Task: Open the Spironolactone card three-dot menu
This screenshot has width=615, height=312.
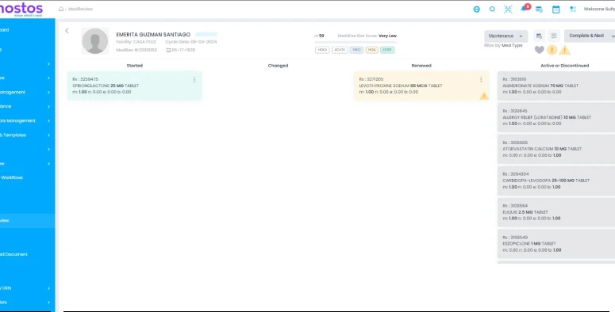Action: [194, 80]
